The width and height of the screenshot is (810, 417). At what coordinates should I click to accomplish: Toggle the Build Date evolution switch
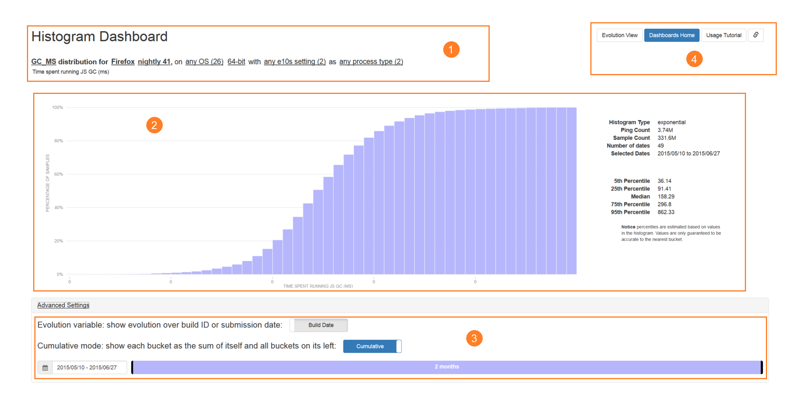[319, 325]
